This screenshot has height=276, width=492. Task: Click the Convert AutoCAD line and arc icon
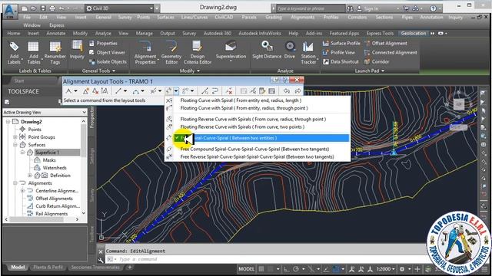click(x=204, y=91)
